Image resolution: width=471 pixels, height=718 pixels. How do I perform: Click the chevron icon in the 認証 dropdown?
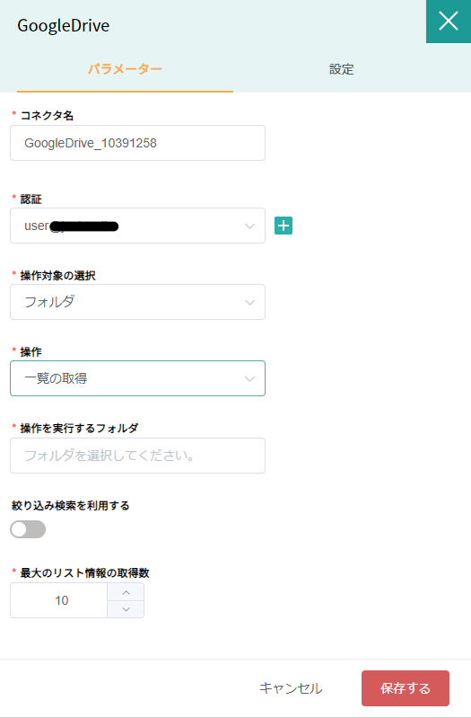point(249,226)
